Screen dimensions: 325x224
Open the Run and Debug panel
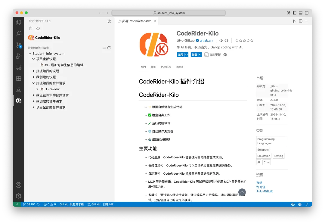point(18,56)
